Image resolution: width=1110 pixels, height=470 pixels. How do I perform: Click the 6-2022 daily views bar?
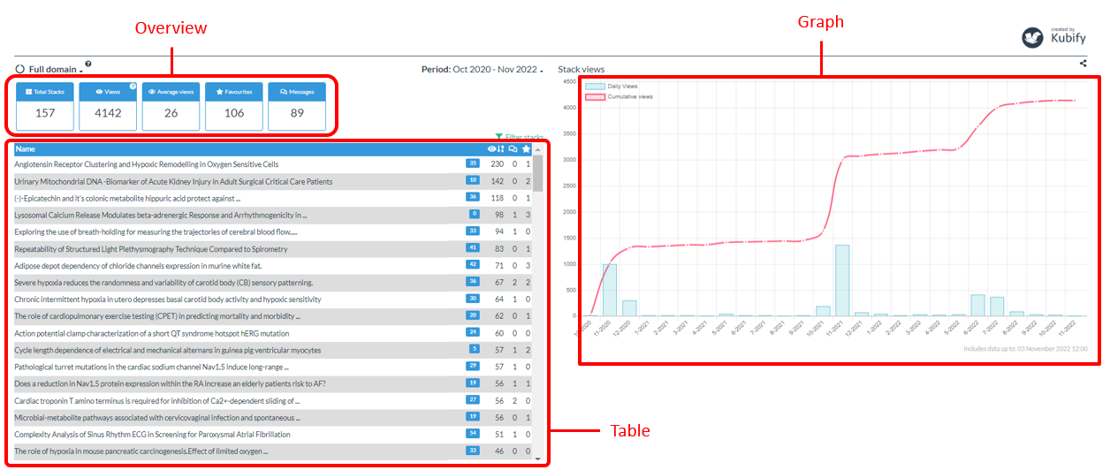click(x=977, y=305)
